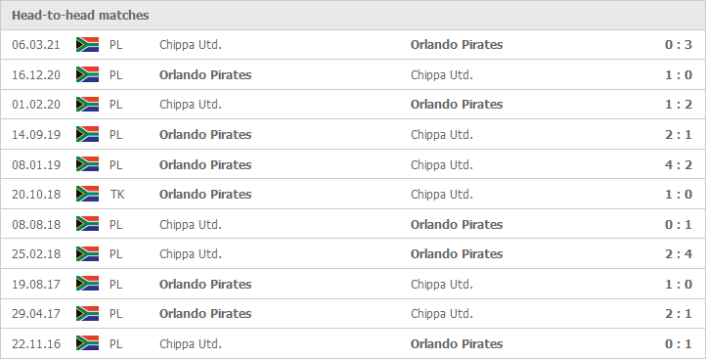Open Orlando Pirates in 19.08.17 match

(205, 284)
